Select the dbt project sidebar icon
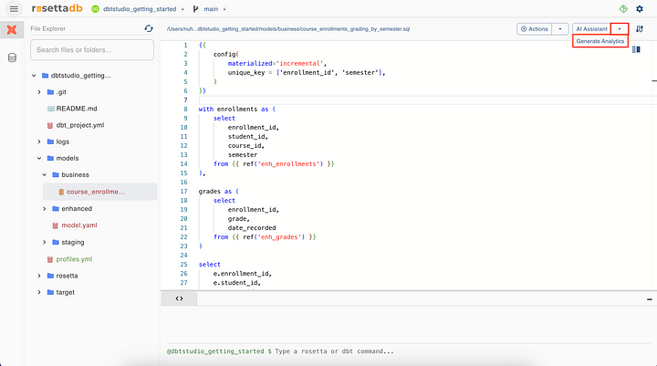The image size is (657, 366). coord(12,29)
